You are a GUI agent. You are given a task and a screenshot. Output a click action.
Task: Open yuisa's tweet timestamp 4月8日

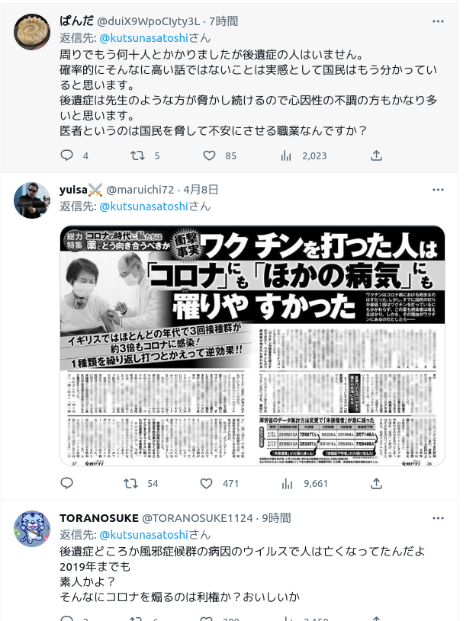pyautogui.click(x=201, y=190)
